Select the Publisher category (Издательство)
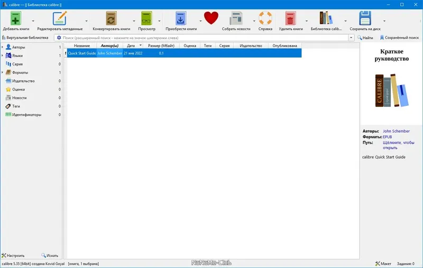The width and height of the screenshot is (423, 268). point(23,81)
